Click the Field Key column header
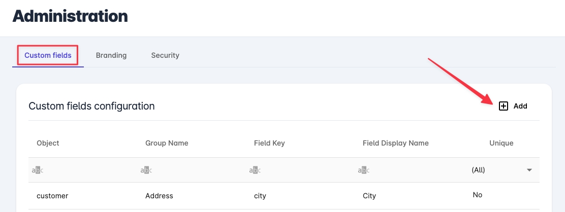 point(269,143)
